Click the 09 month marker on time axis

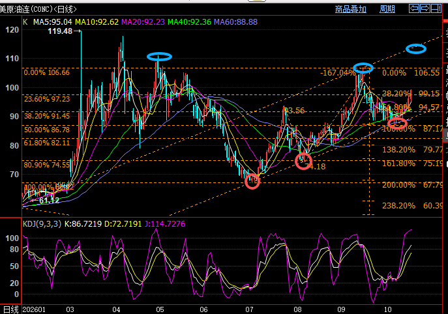click(342, 309)
